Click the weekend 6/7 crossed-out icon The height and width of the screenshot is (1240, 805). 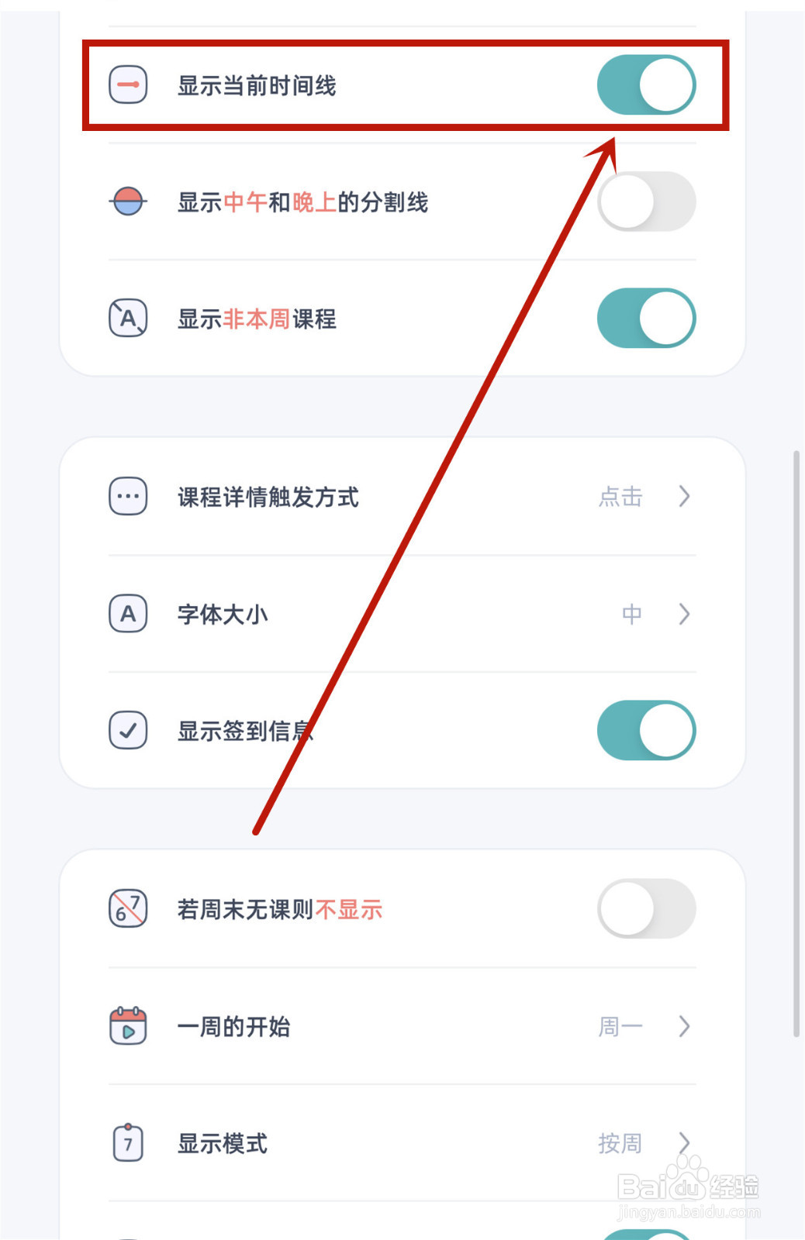tap(128, 908)
